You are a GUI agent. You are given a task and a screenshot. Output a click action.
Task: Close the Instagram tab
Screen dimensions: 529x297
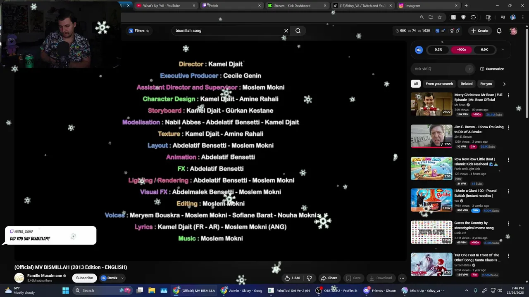pyautogui.click(x=456, y=6)
